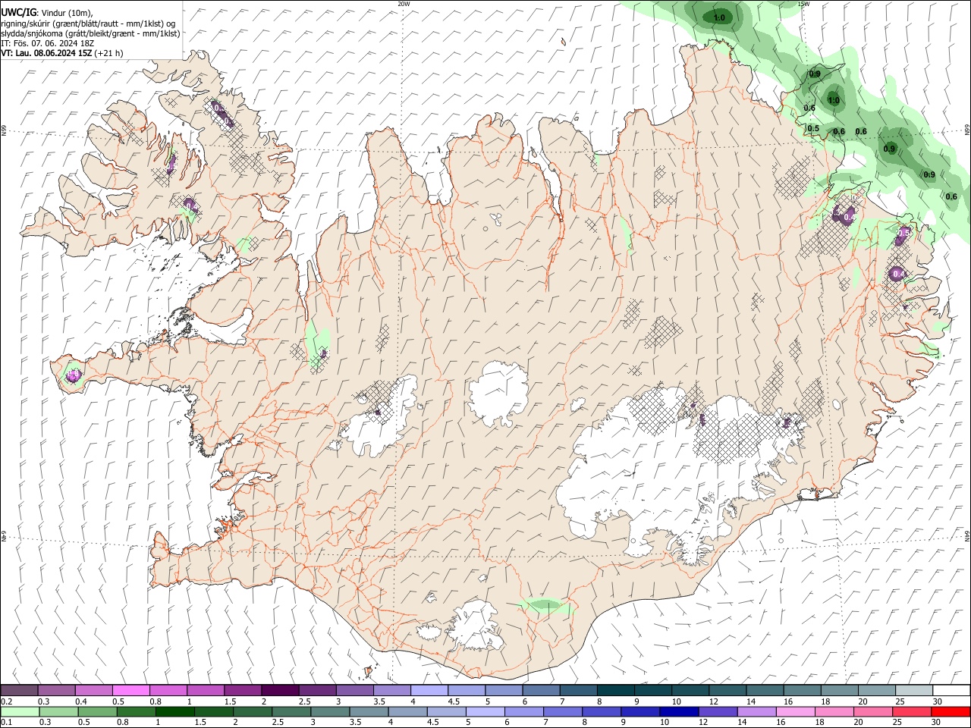This screenshot has width=971, height=728.
Task: Click the pale green 0.1 rain legend swatch
Action: (x=20, y=712)
